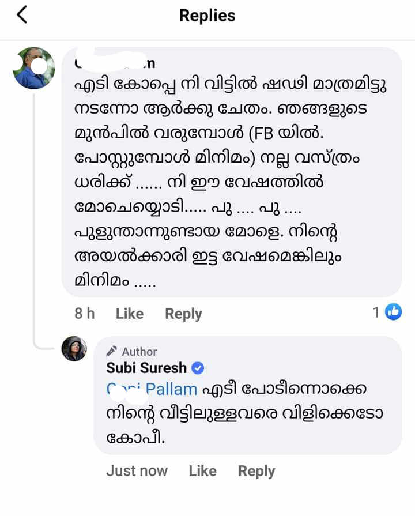This screenshot has height=516, width=415.
Task: Open the first commenter's profile picture
Action: [x=34, y=68]
